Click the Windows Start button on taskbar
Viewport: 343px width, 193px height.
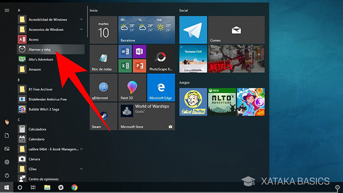(x=6, y=188)
